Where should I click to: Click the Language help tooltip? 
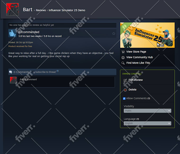pos(138,119)
